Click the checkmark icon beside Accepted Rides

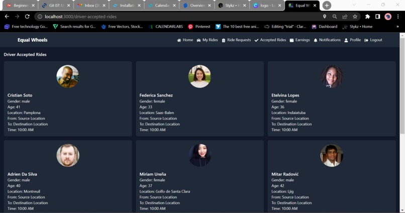click(256, 40)
